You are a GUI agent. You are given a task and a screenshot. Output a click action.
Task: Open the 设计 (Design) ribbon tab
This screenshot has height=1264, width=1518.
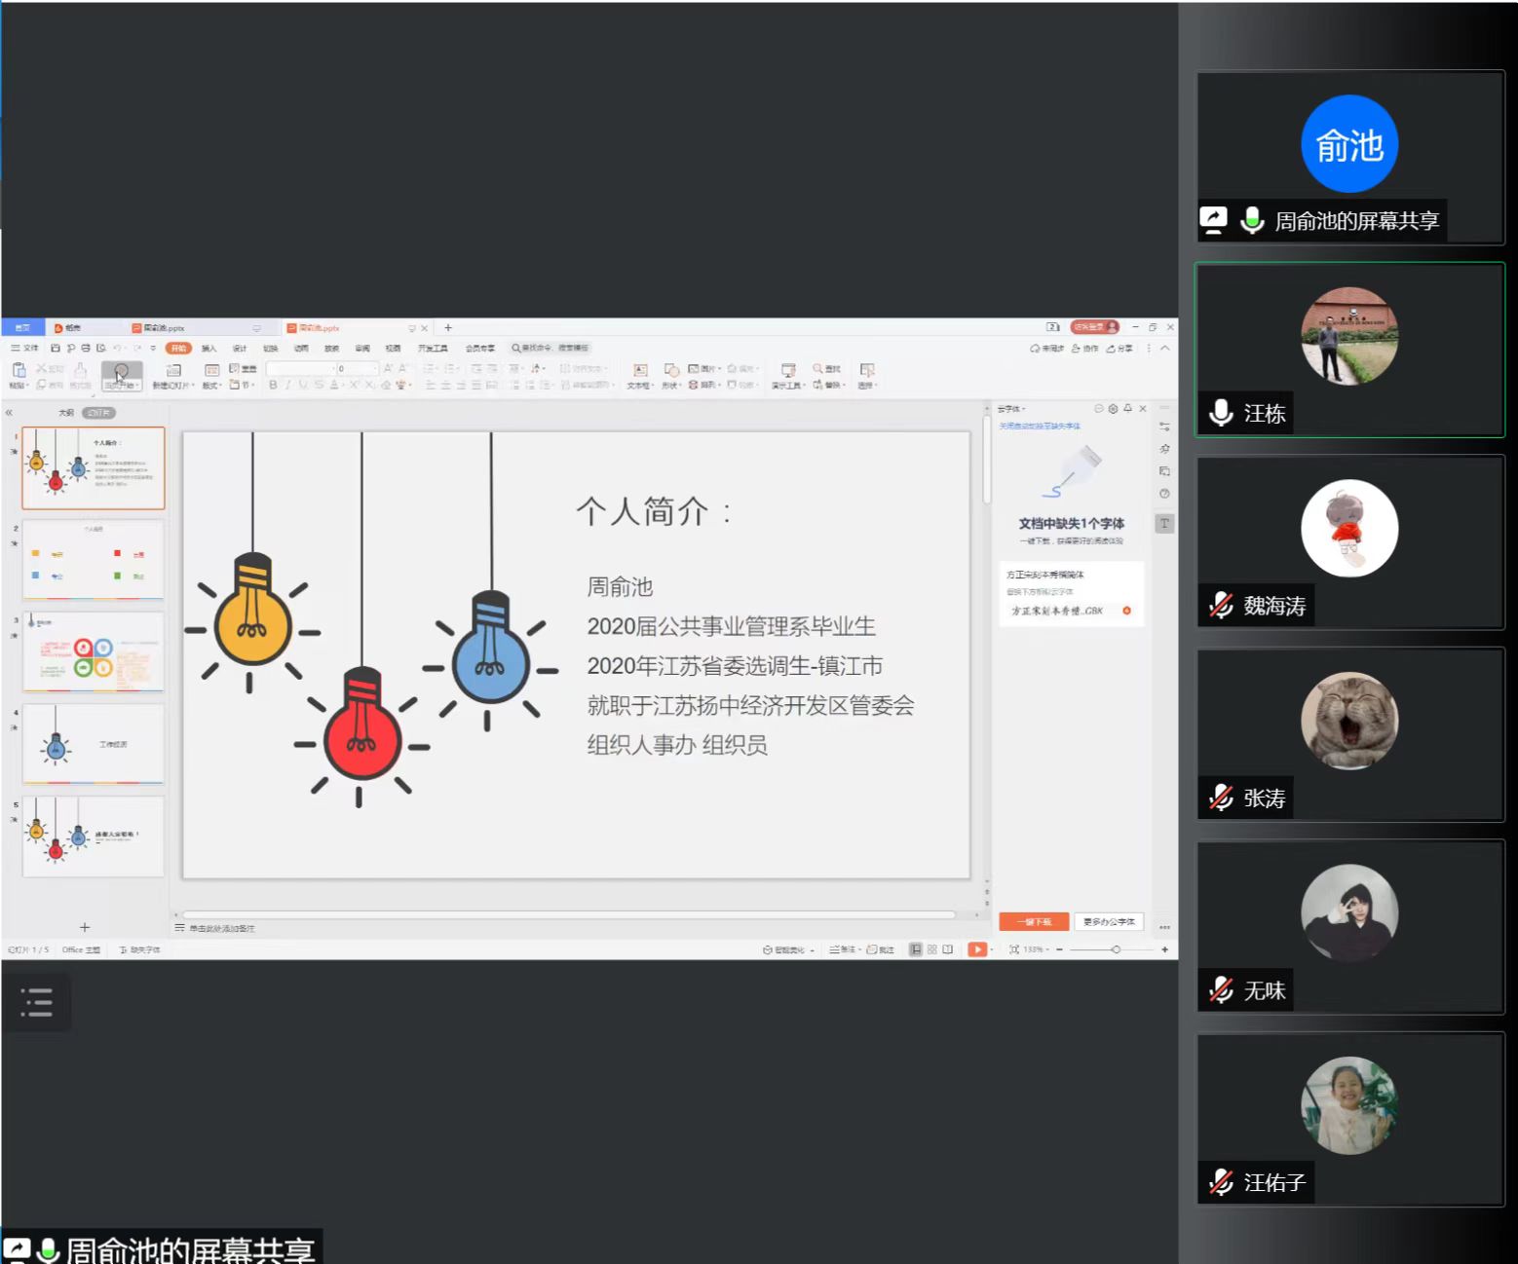point(240,348)
